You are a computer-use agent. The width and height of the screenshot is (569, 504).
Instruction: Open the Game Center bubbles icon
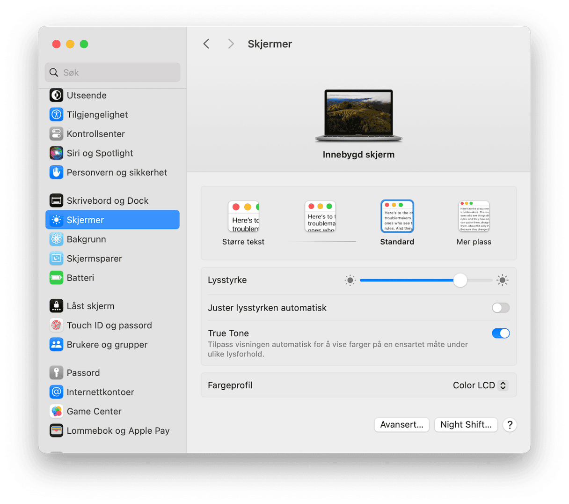click(x=56, y=411)
